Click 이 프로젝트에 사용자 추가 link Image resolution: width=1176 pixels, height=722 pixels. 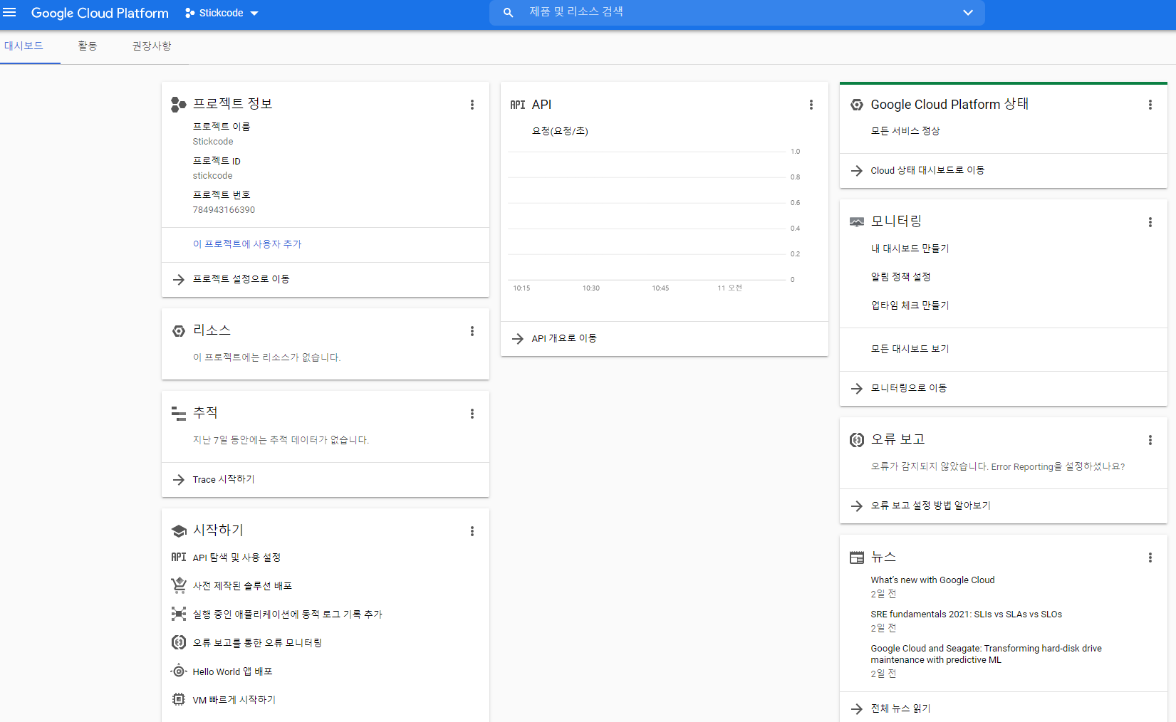[x=247, y=244]
